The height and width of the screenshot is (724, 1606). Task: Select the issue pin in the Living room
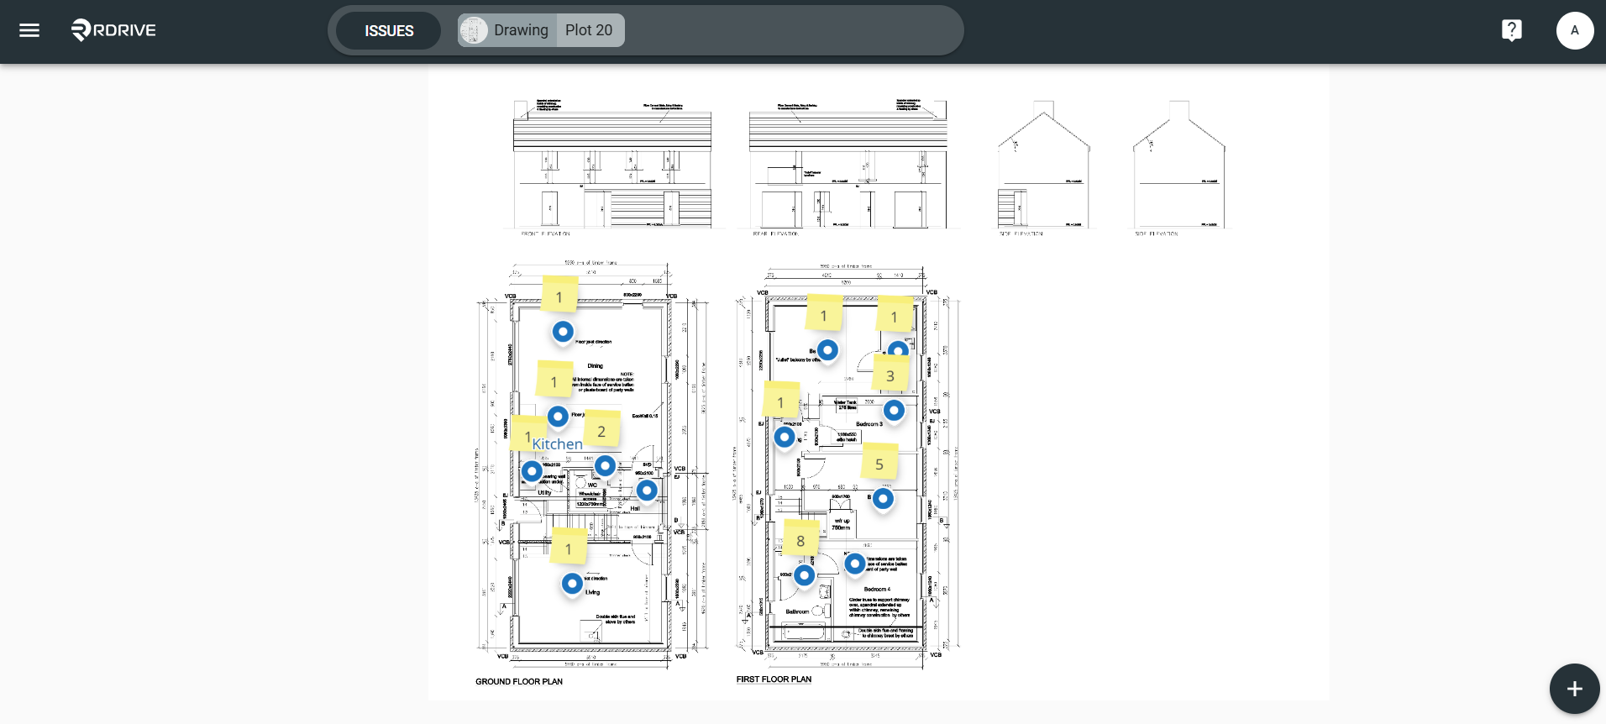click(572, 583)
